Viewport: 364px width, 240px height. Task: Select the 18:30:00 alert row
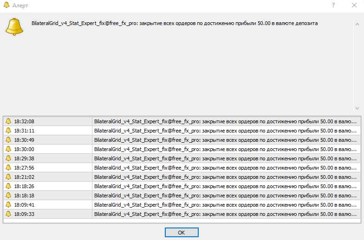tap(182, 149)
